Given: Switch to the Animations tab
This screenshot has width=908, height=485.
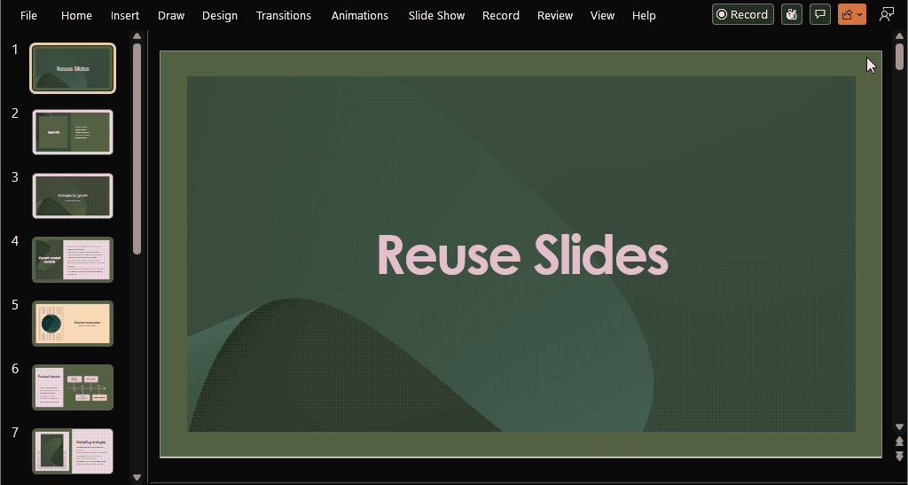Looking at the screenshot, I should (x=360, y=16).
